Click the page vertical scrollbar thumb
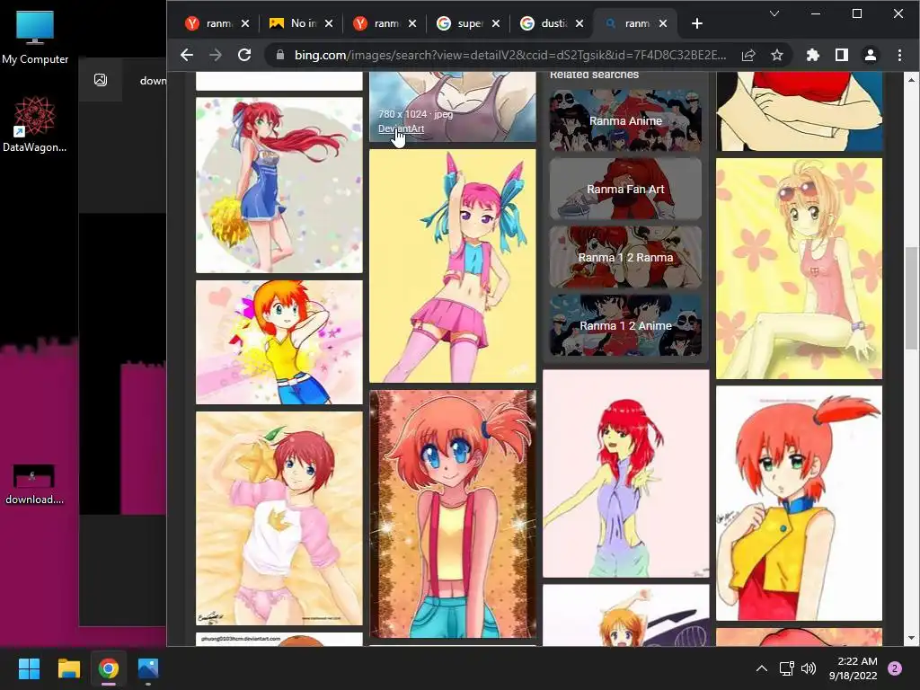The width and height of the screenshot is (920, 690). click(911, 298)
